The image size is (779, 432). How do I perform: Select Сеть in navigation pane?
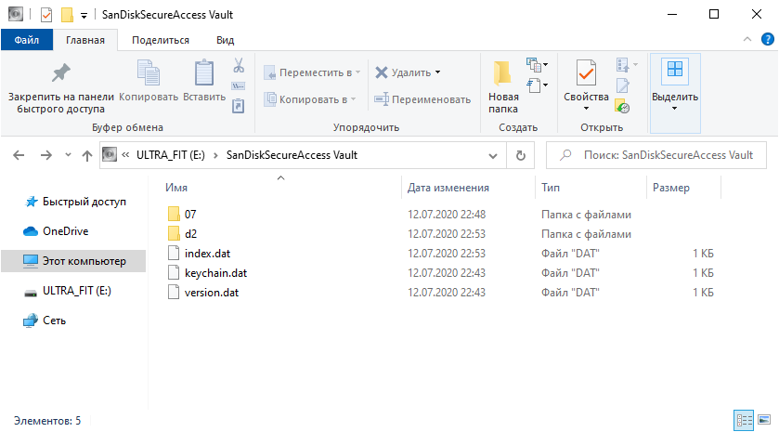click(54, 321)
